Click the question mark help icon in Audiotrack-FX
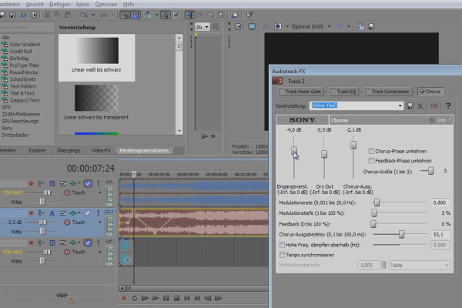 (x=448, y=105)
